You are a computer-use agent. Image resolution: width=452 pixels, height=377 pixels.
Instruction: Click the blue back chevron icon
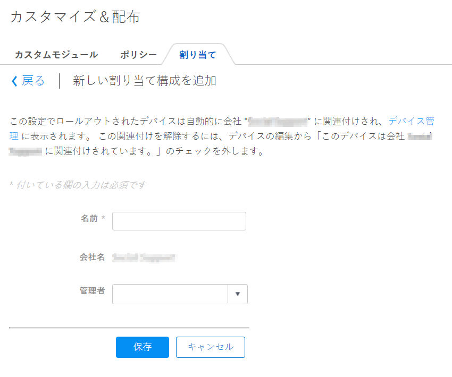[x=14, y=81]
